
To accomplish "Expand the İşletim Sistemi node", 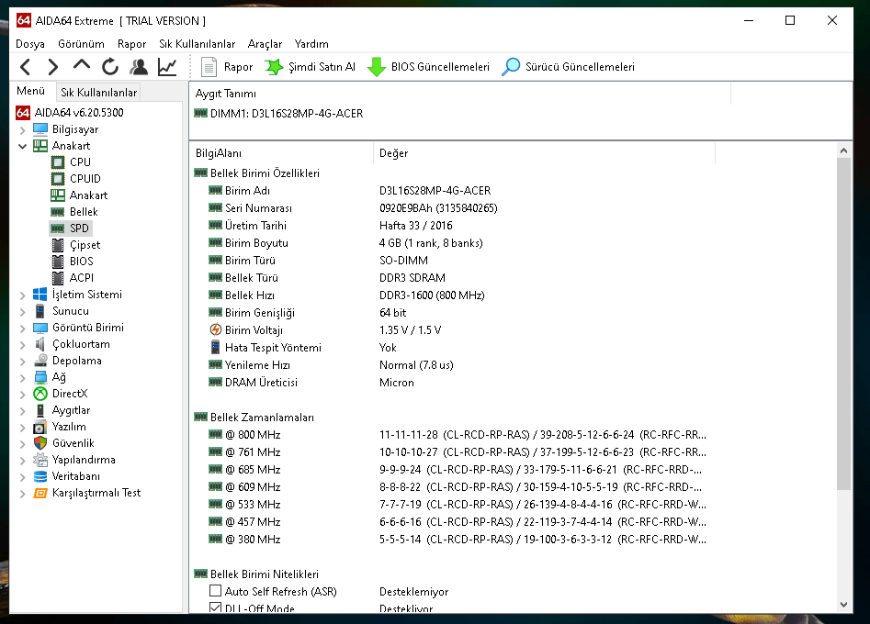I will (x=23, y=295).
